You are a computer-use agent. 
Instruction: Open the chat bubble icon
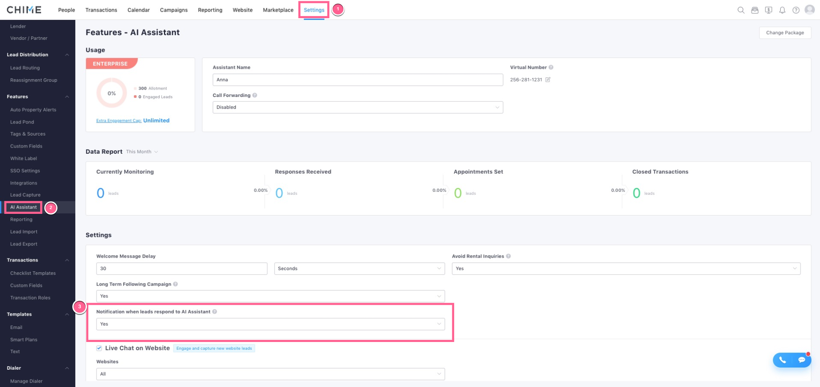[x=801, y=360]
